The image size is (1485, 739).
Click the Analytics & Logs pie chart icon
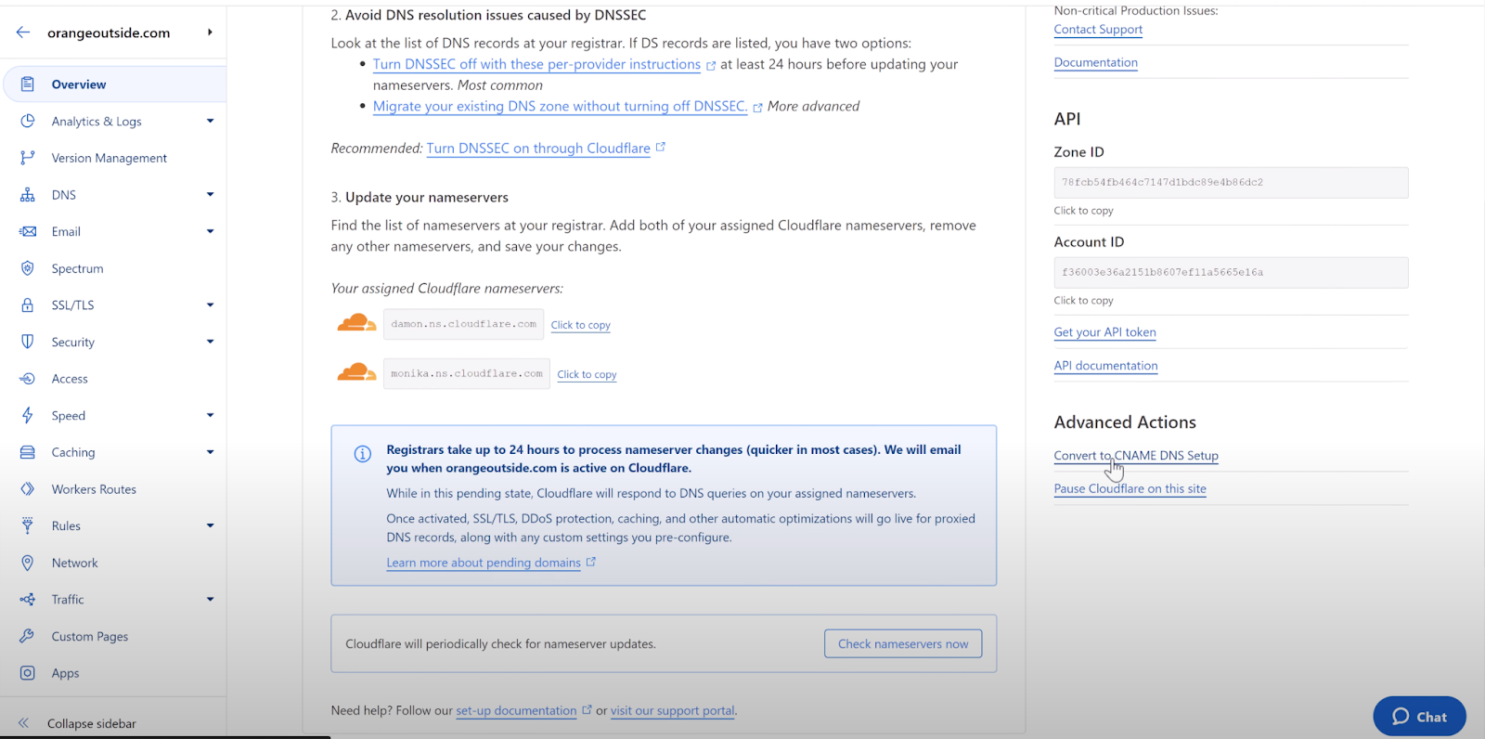pyautogui.click(x=28, y=122)
